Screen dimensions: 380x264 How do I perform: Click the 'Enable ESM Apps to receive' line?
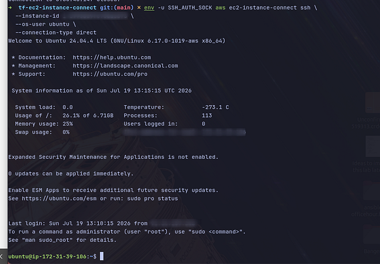point(113,191)
